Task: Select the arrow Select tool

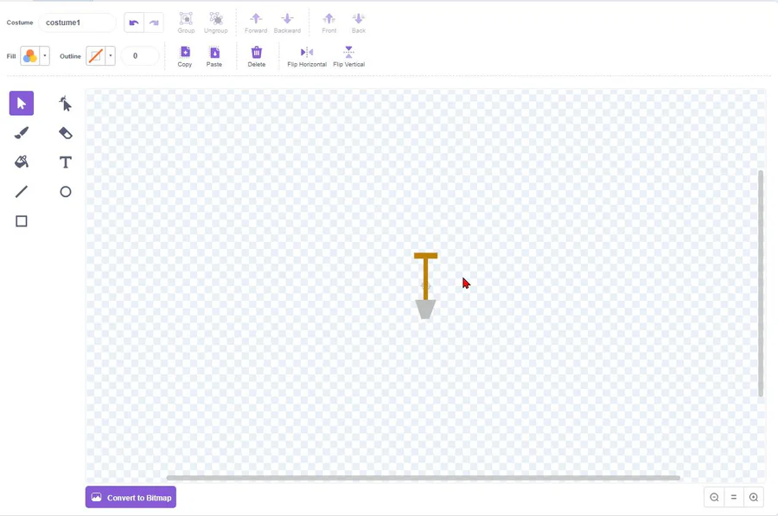Action: (x=22, y=103)
